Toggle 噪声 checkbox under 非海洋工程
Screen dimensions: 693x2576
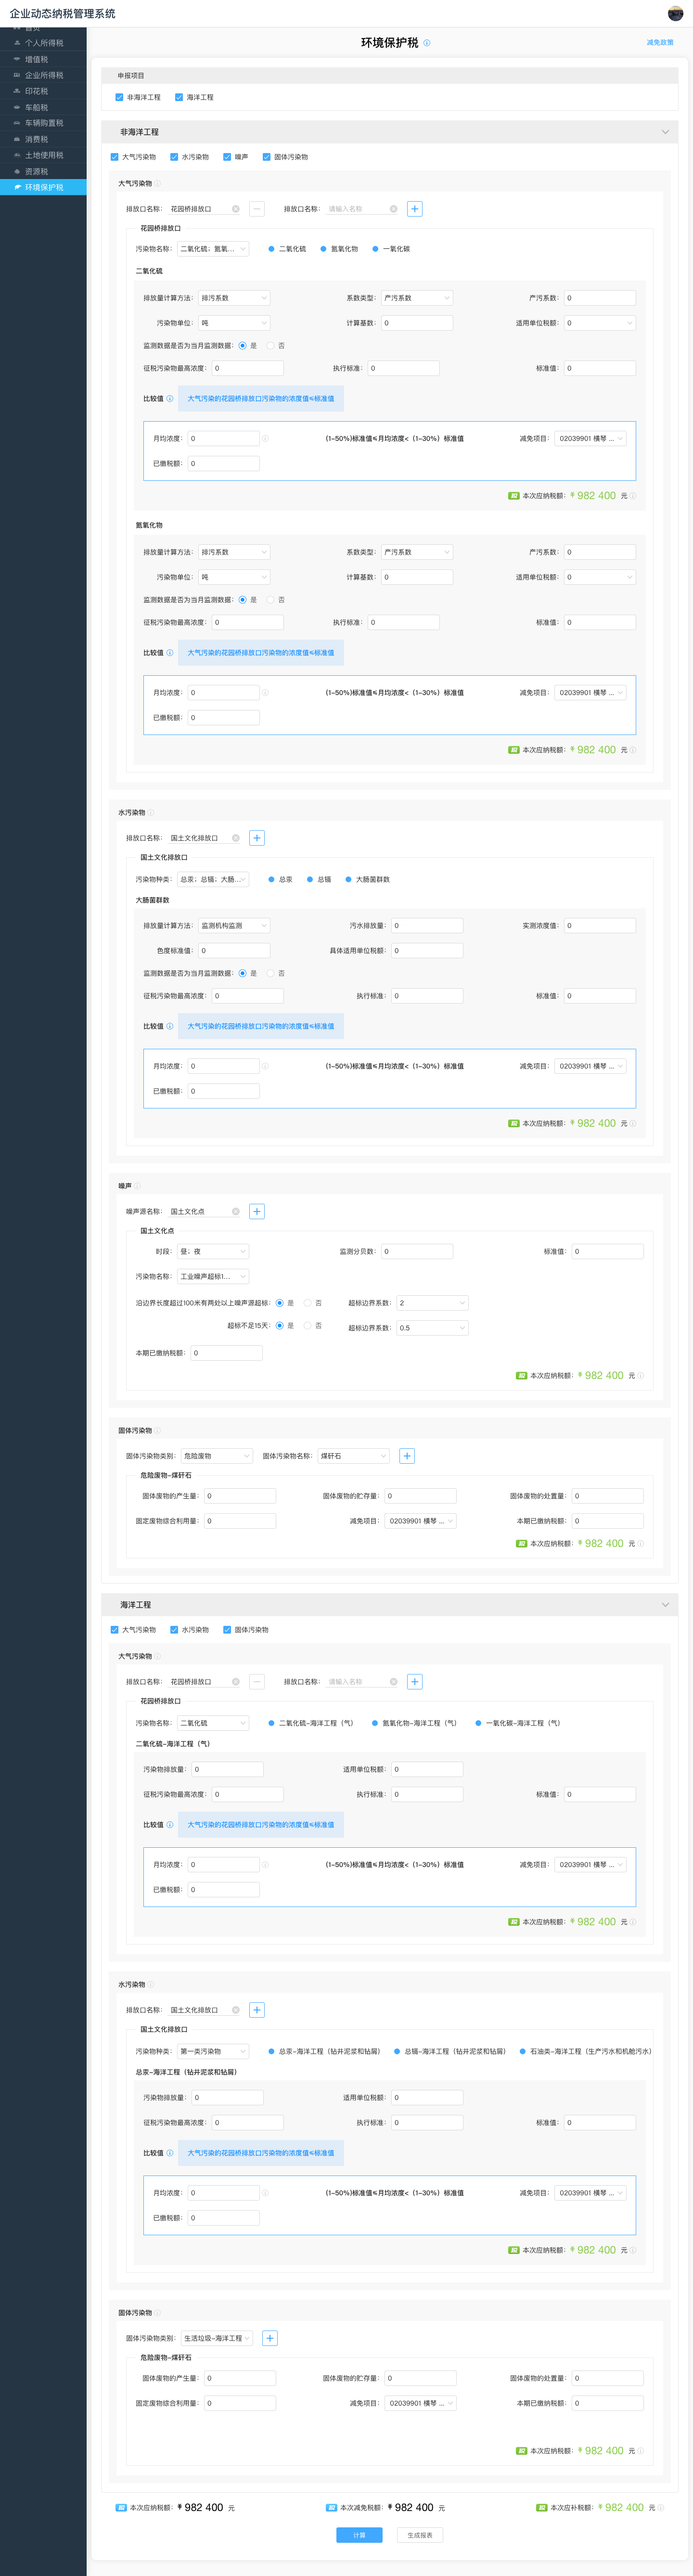click(x=227, y=157)
